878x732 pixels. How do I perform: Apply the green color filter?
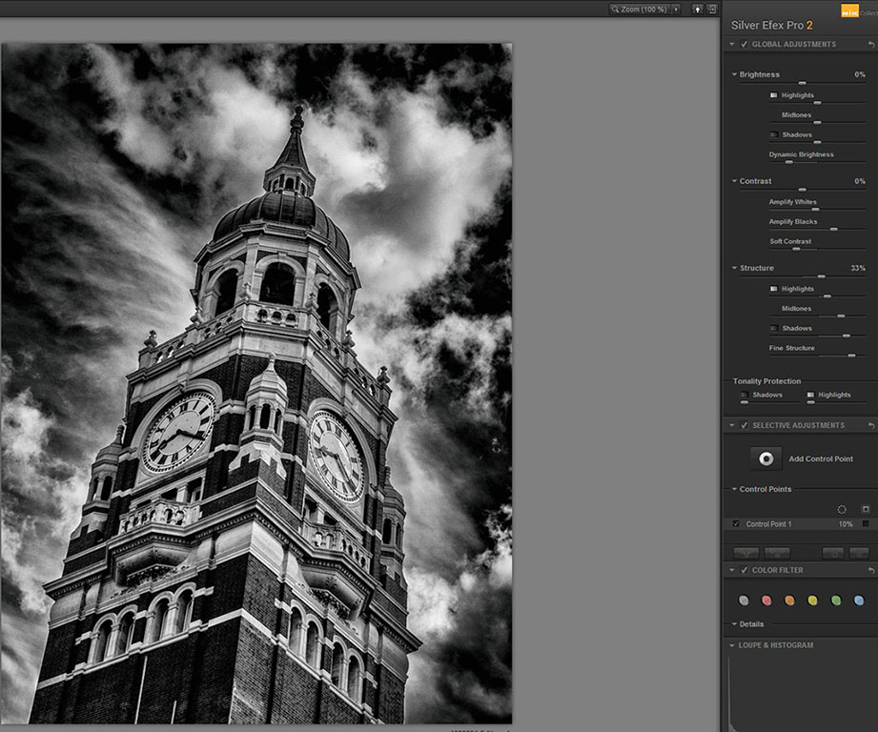[x=836, y=600]
